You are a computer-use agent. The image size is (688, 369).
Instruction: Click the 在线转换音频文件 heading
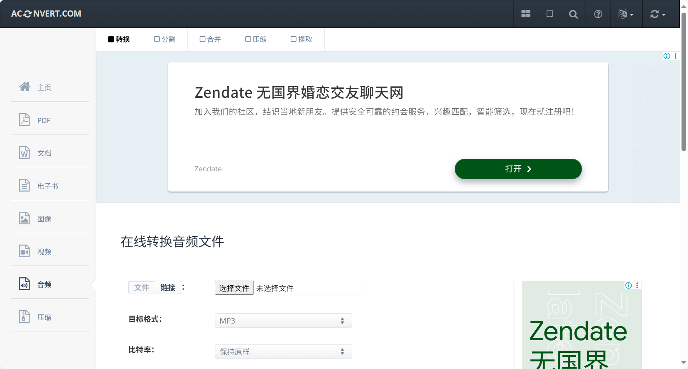pyautogui.click(x=172, y=242)
